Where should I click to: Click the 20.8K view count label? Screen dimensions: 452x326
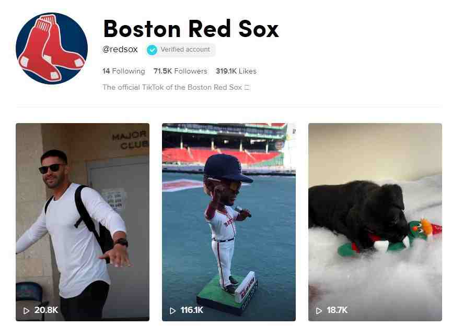46,310
